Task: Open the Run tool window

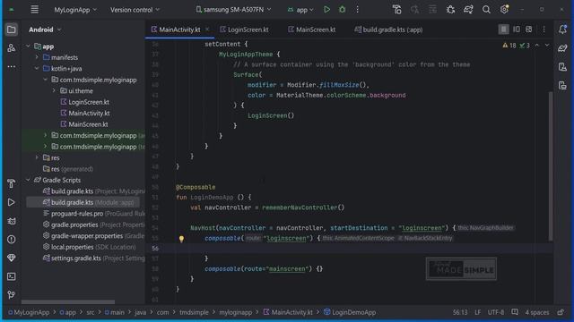Action: (12, 202)
